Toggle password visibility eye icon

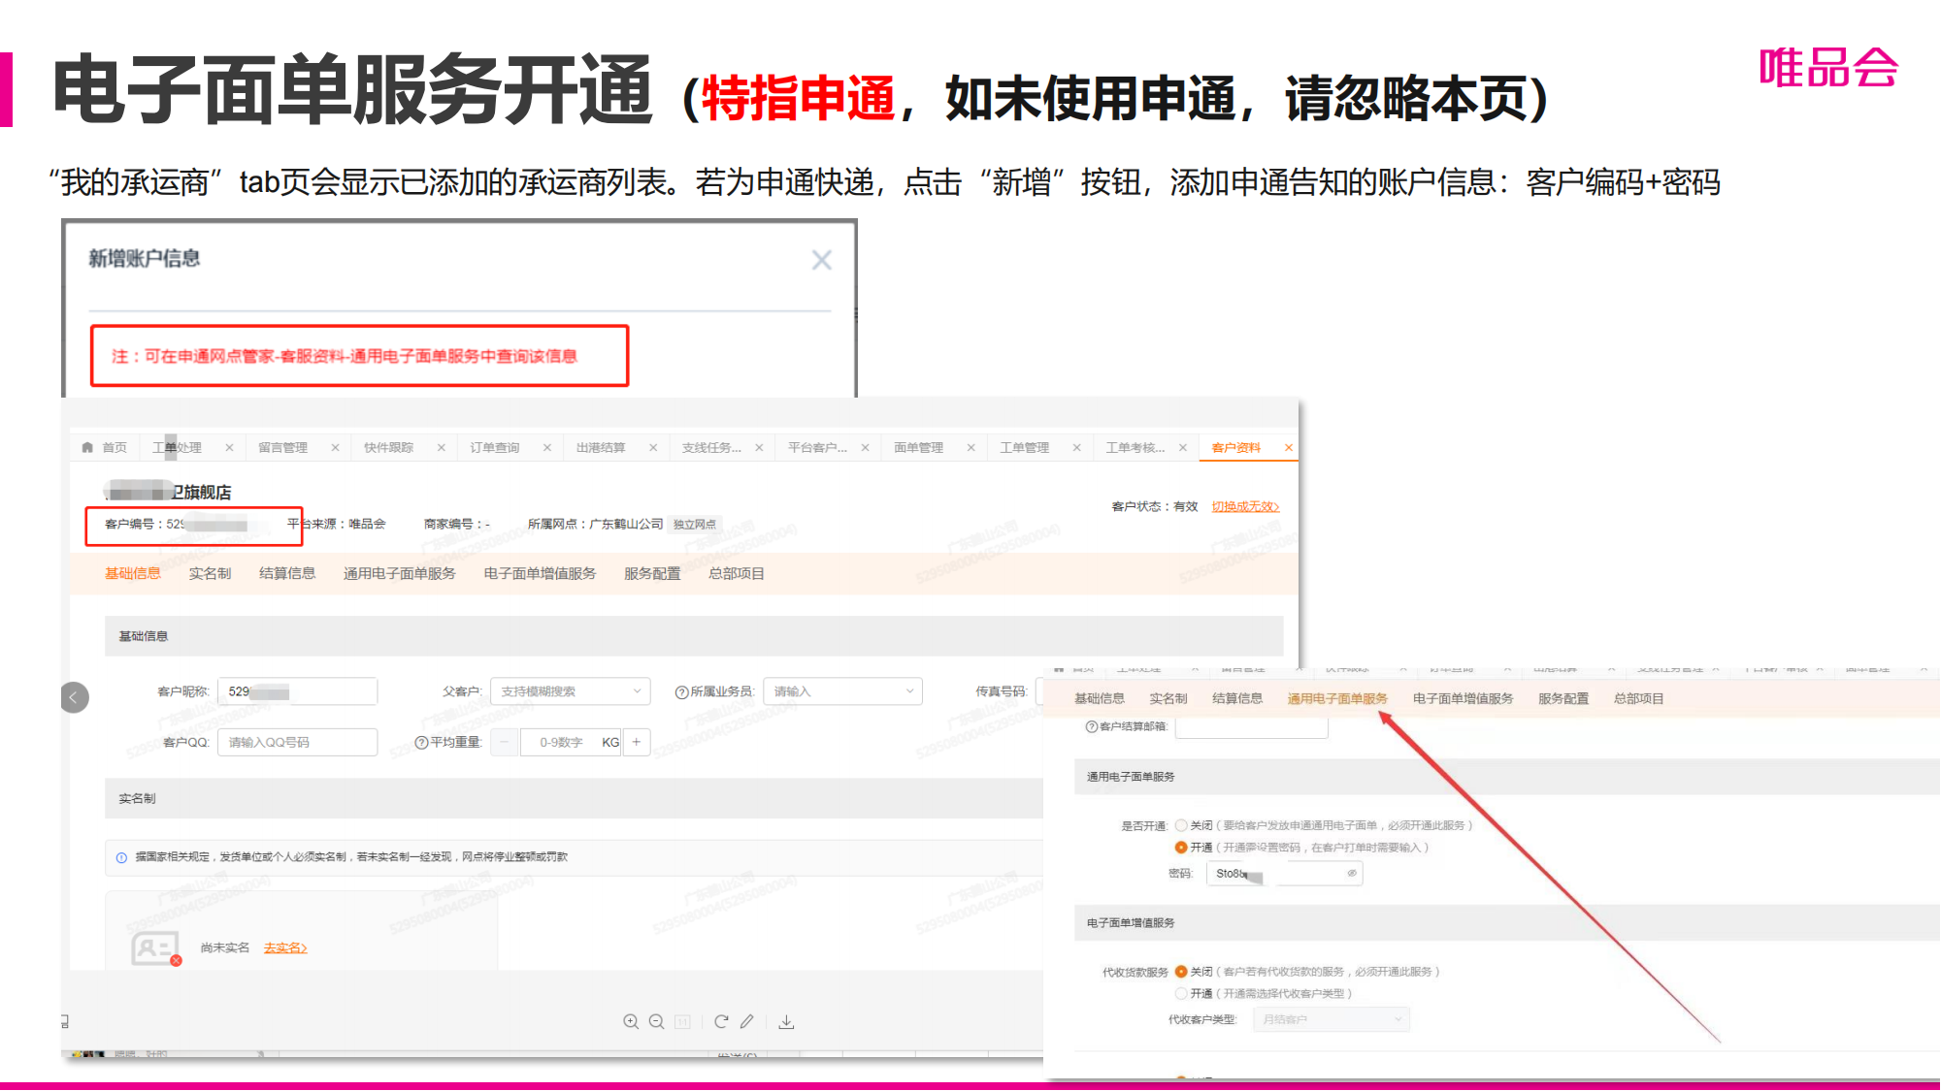click(1351, 873)
